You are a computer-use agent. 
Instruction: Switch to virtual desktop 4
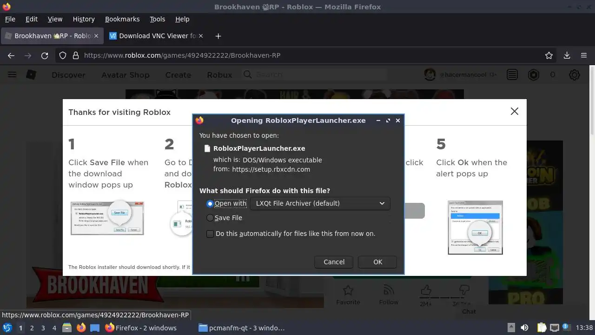[54, 328]
